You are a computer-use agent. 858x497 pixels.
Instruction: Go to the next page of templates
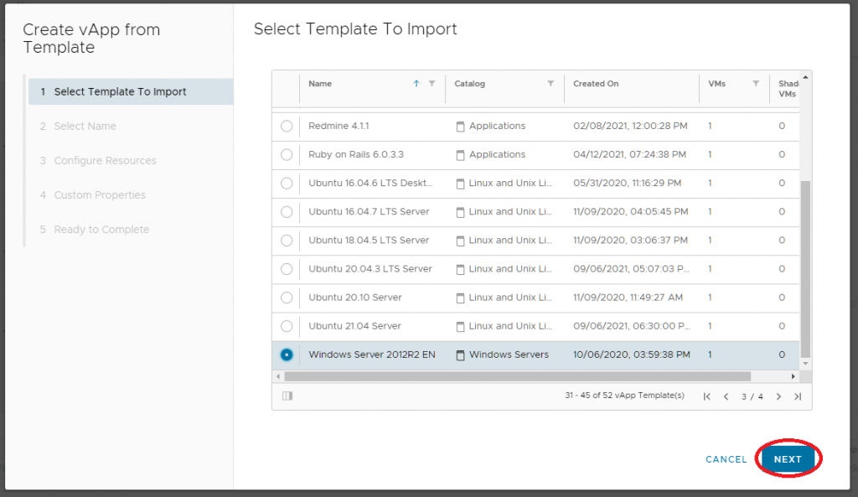tap(778, 396)
